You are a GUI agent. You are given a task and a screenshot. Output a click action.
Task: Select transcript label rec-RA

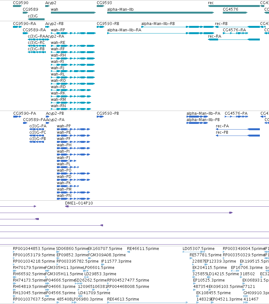[x=215, y=36]
